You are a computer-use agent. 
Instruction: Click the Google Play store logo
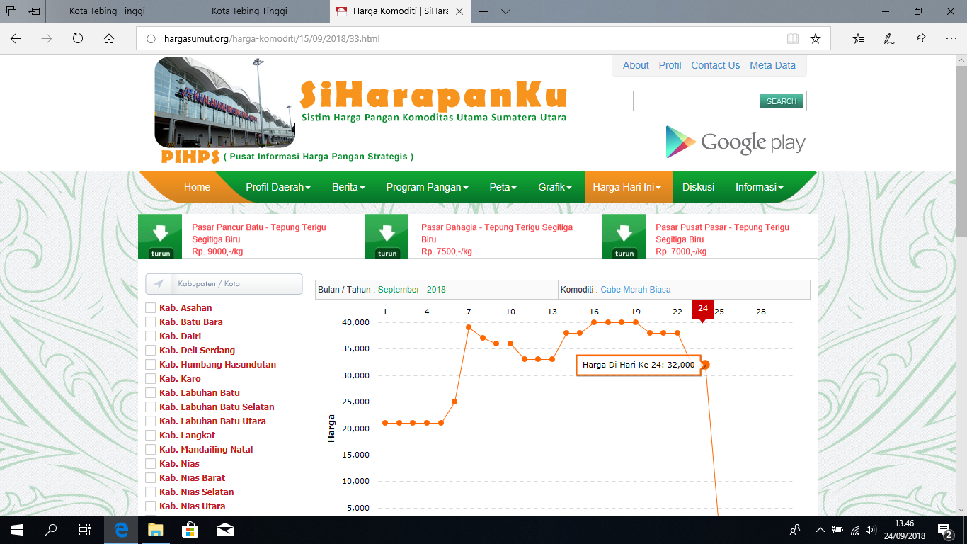pos(735,142)
